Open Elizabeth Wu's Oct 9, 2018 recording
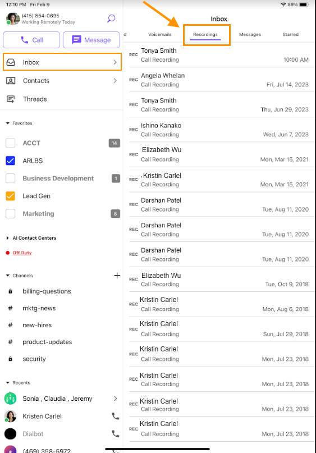 pyautogui.click(x=222, y=280)
